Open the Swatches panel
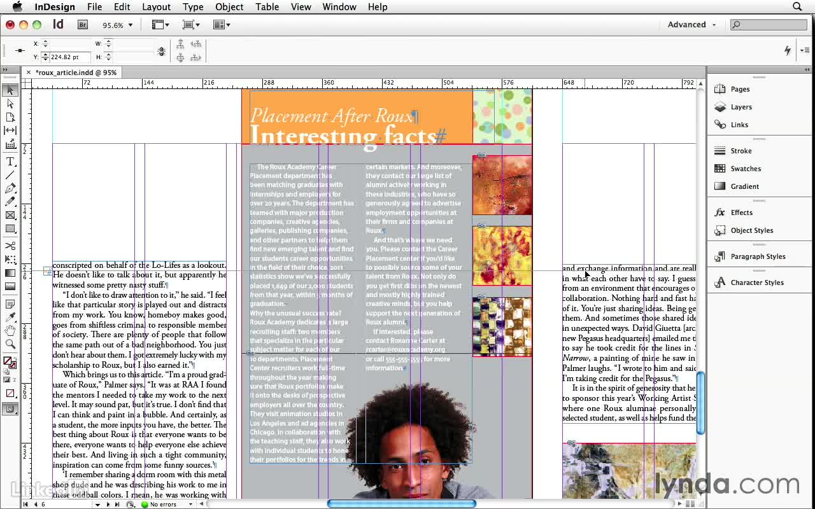Image resolution: width=815 pixels, height=509 pixels. click(746, 169)
